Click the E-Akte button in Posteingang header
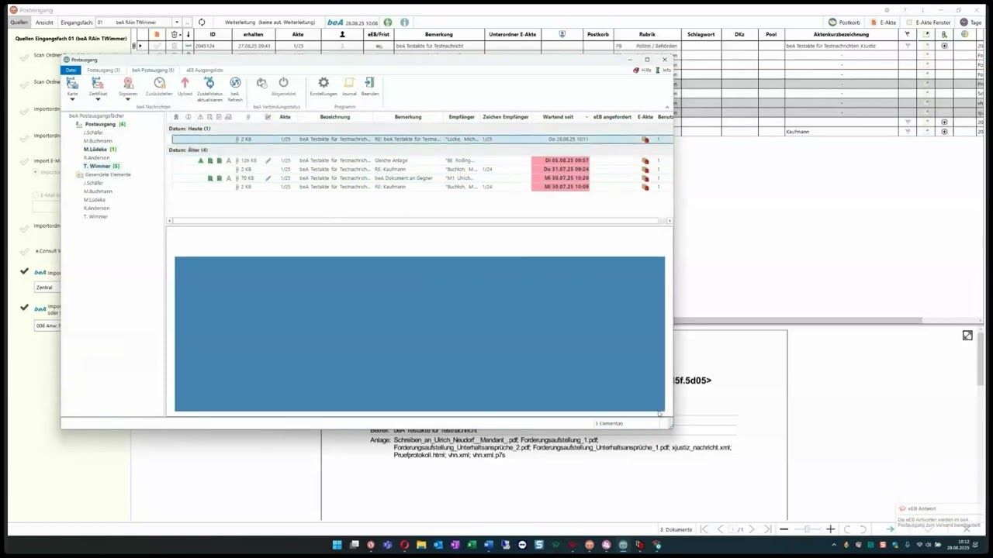993x558 pixels. (x=883, y=22)
